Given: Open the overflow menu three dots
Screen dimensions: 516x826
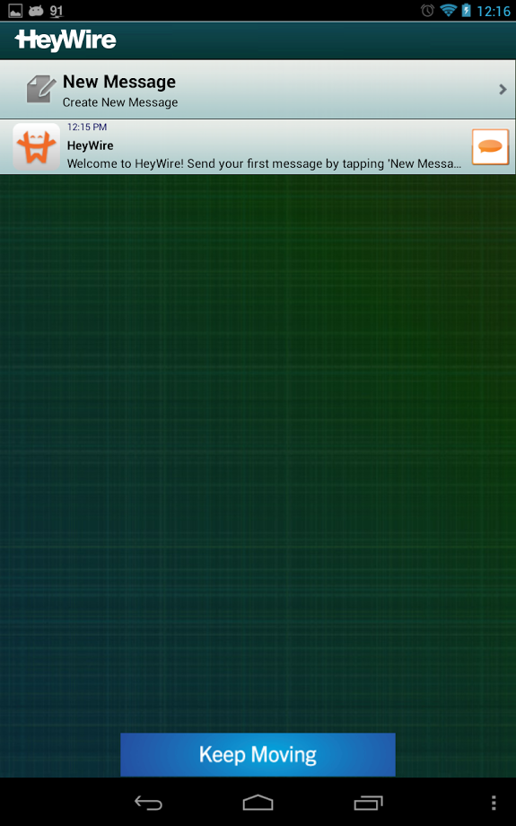Looking at the screenshot, I should (494, 803).
